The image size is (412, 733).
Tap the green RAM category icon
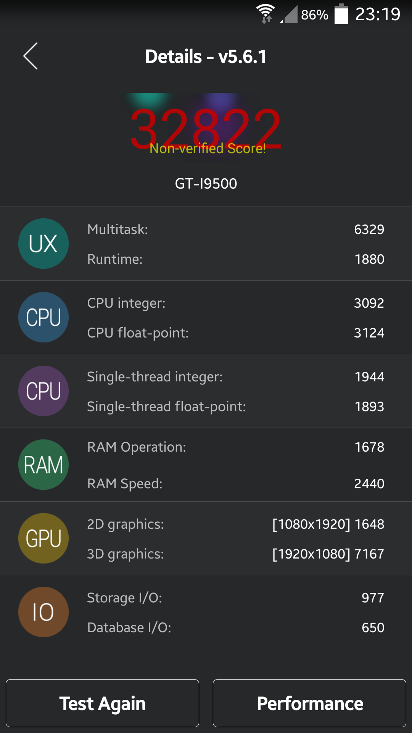click(43, 465)
